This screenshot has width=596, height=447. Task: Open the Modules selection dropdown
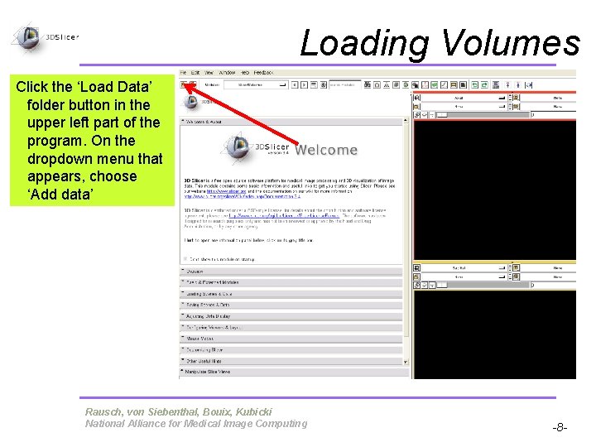coord(256,84)
